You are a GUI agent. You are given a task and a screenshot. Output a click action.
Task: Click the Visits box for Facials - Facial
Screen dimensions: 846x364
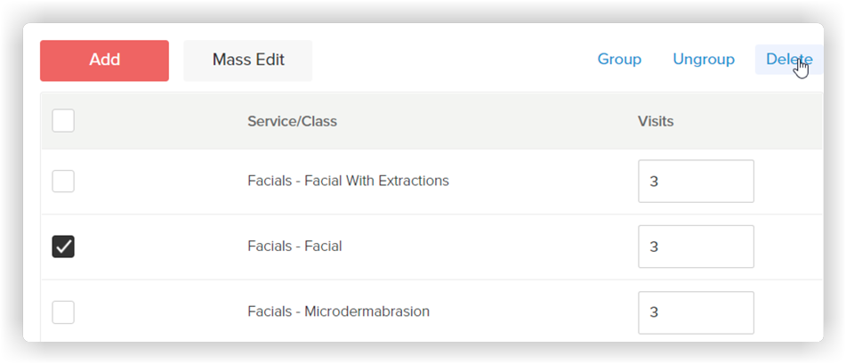pos(696,247)
